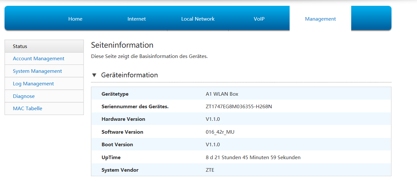Click the Hardware Version value V1.1.0
The height and width of the screenshot is (182, 417).
[213, 119]
